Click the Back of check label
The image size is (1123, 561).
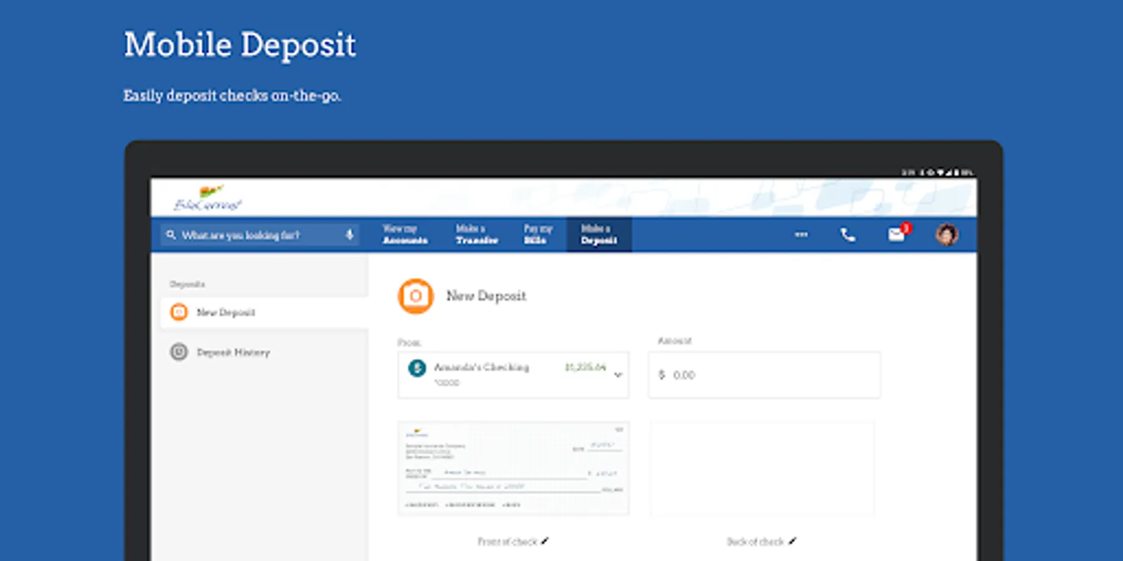coord(755,542)
